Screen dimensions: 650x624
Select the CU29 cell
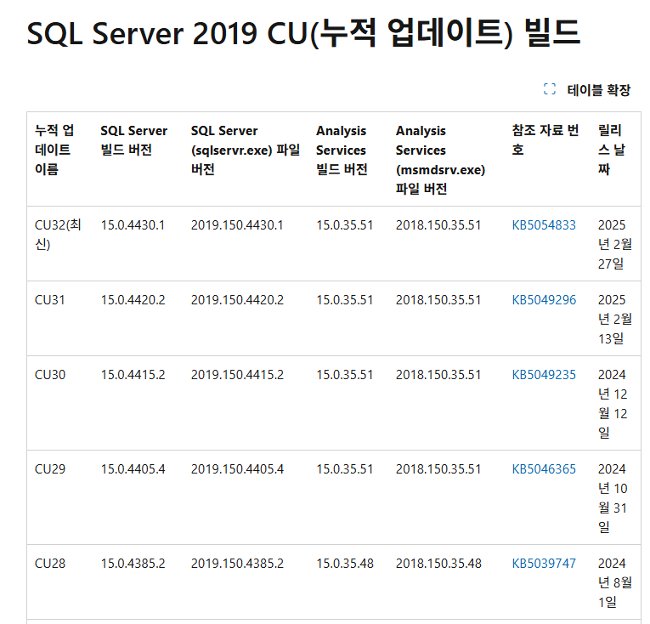(50, 469)
